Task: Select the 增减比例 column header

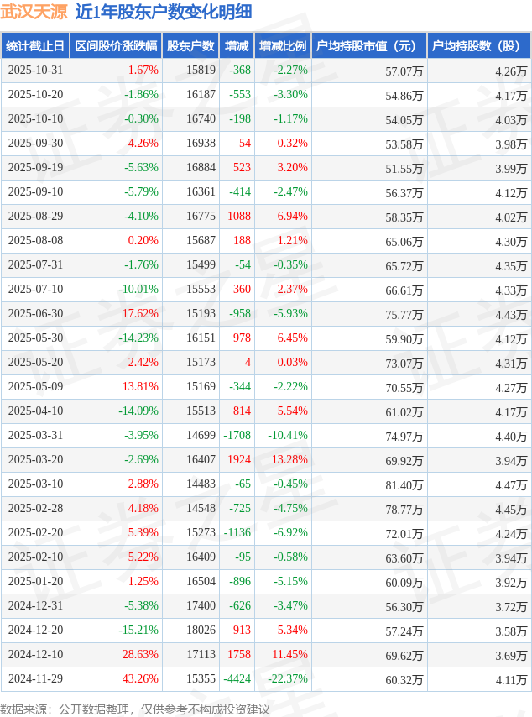Action: [283, 46]
